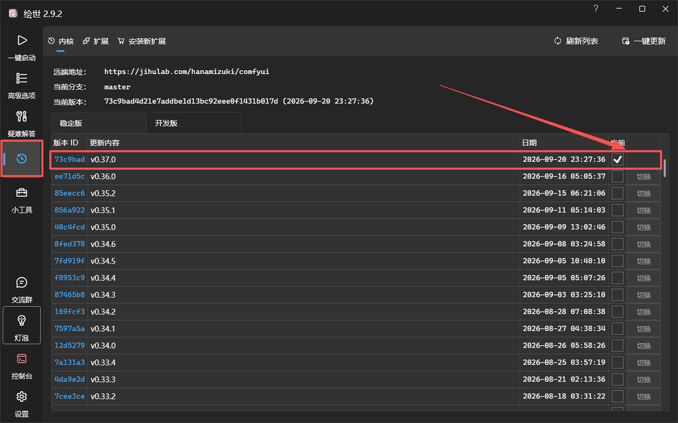The height and width of the screenshot is (423, 678).
Task: Toggle the checked box for v0.37.0
Action: click(618, 159)
